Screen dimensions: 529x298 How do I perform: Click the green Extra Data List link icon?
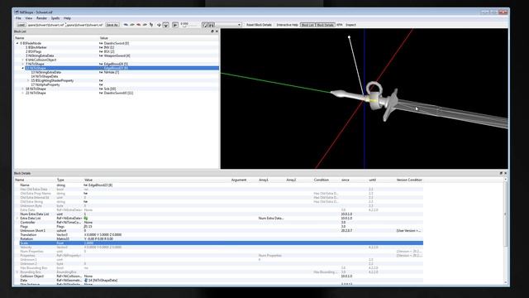(x=86, y=219)
